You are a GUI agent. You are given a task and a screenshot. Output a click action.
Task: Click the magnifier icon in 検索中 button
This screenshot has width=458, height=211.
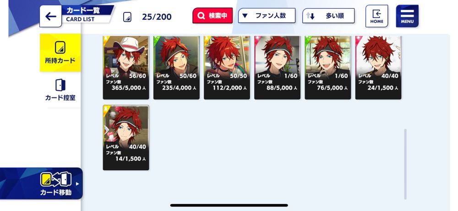(x=201, y=16)
